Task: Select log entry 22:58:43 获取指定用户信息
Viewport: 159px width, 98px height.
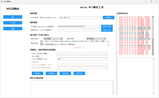Action: tap(135, 29)
